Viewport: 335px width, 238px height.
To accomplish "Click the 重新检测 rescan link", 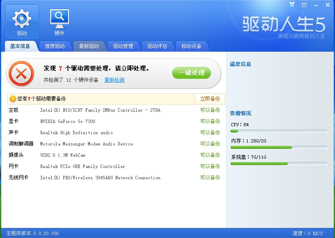I will click(114, 80).
